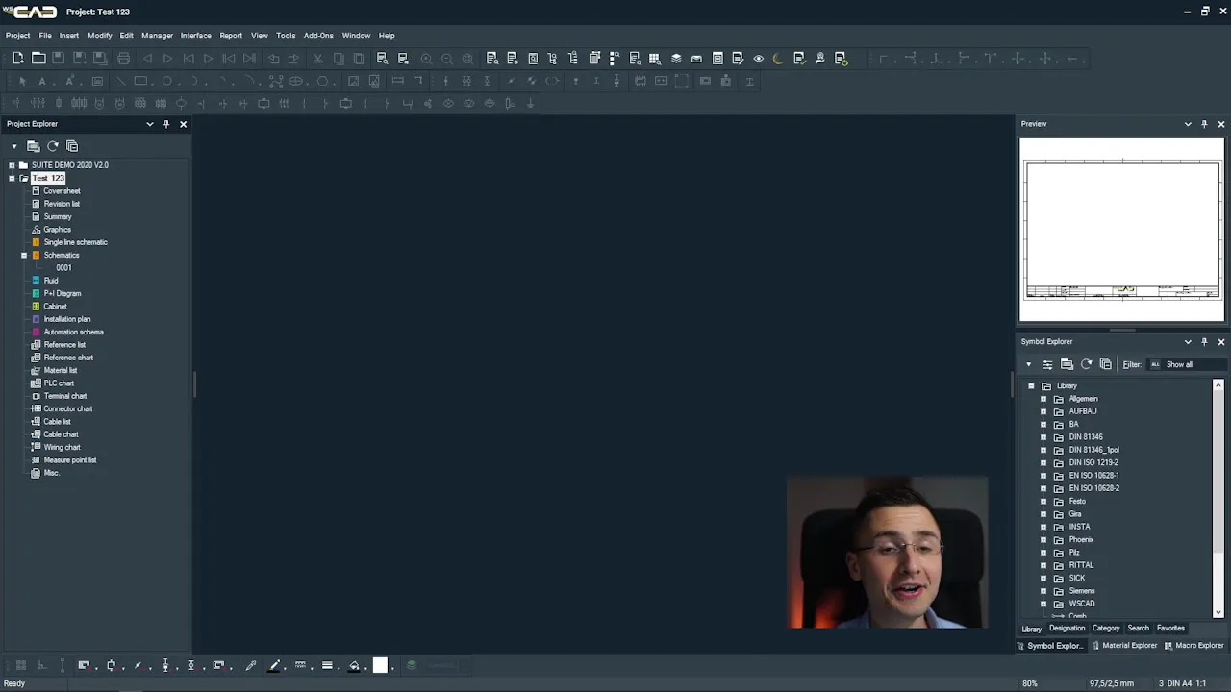
Task: Switch to the Material Explorer tab
Action: point(1123,646)
